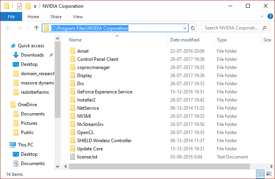Click the Help question mark icon
The height and width of the screenshot is (179, 275).
pos(270,17)
